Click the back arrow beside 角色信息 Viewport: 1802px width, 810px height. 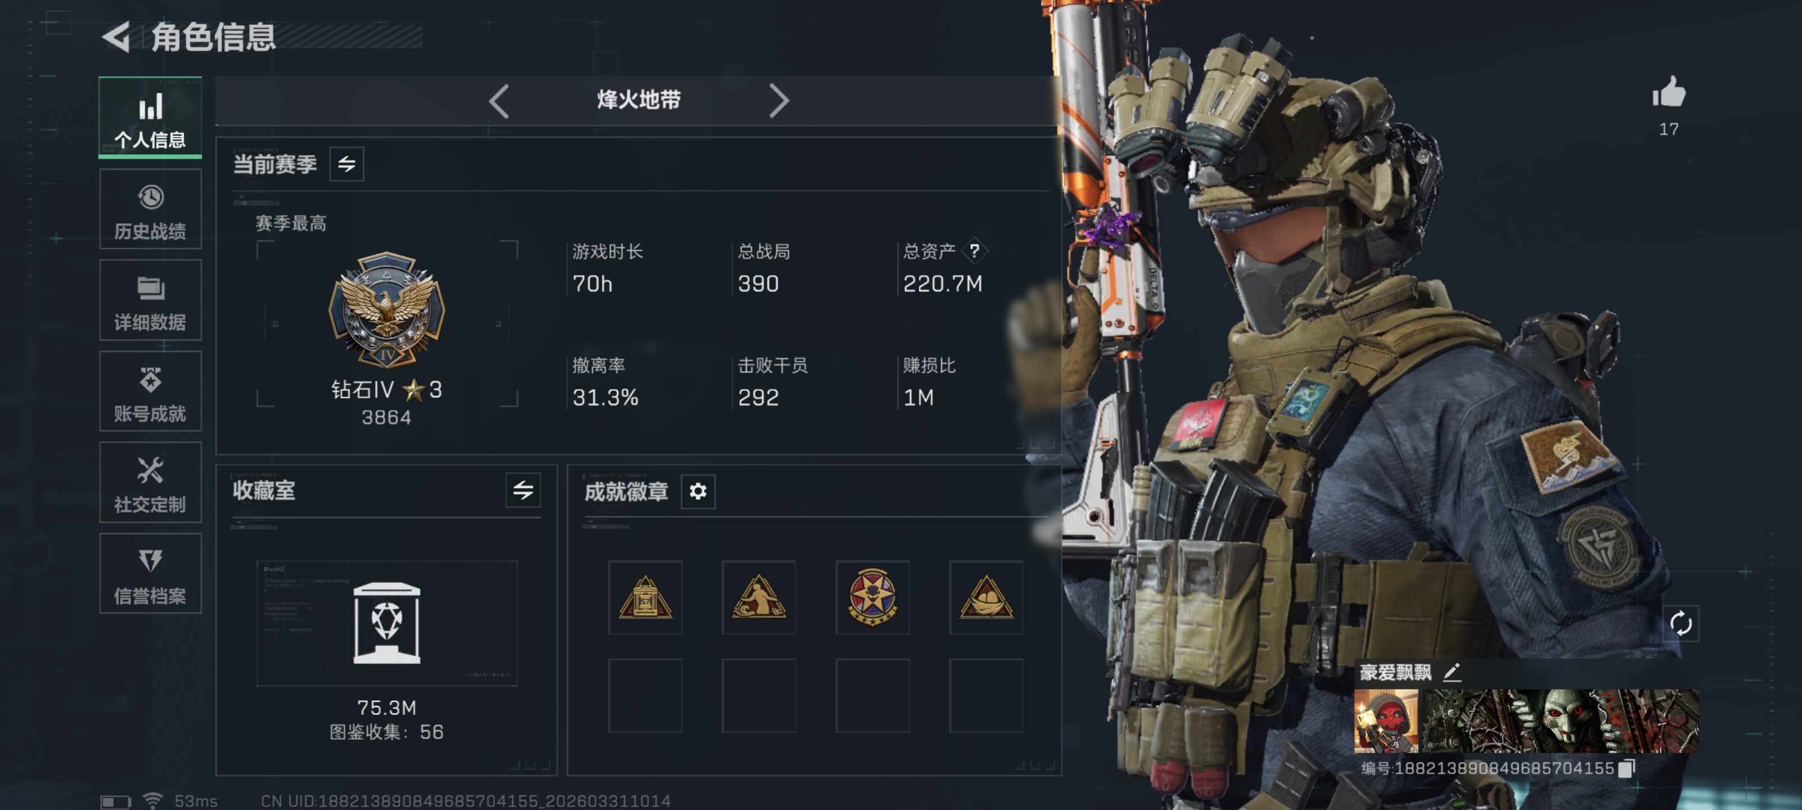[117, 37]
